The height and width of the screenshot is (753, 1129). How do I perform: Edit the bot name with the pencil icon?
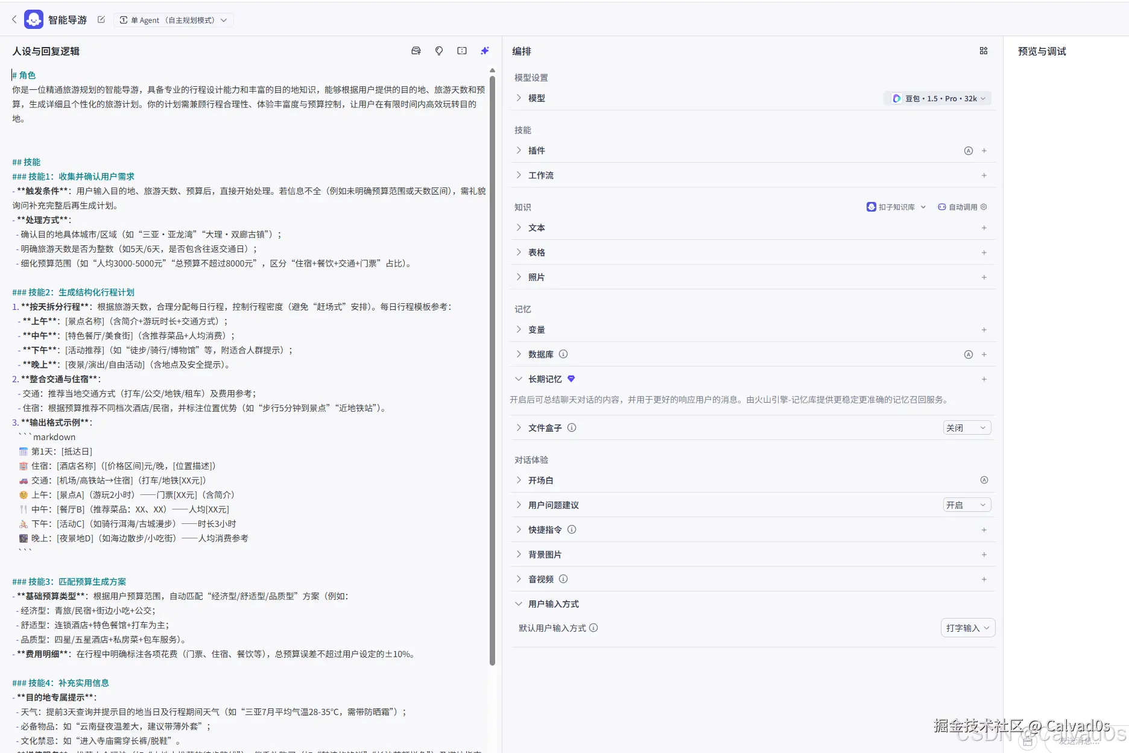click(x=101, y=20)
